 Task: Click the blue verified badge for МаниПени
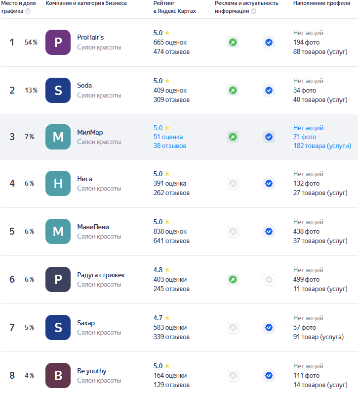coord(269,231)
